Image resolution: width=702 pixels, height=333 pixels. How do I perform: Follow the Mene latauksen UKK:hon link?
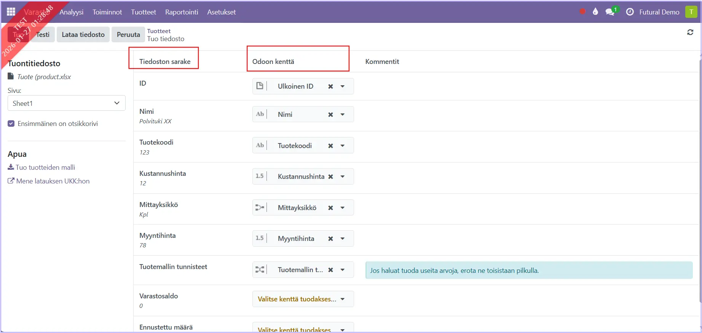(x=53, y=181)
